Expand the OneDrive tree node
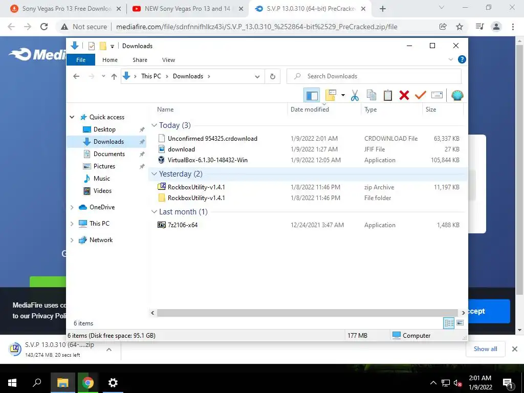524x393 pixels. pyautogui.click(x=72, y=207)
